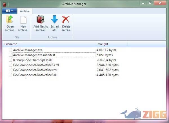Click the Delete archive red X icon
The width and height of the screenshot is (169, 123).
(x=66, y=19)
